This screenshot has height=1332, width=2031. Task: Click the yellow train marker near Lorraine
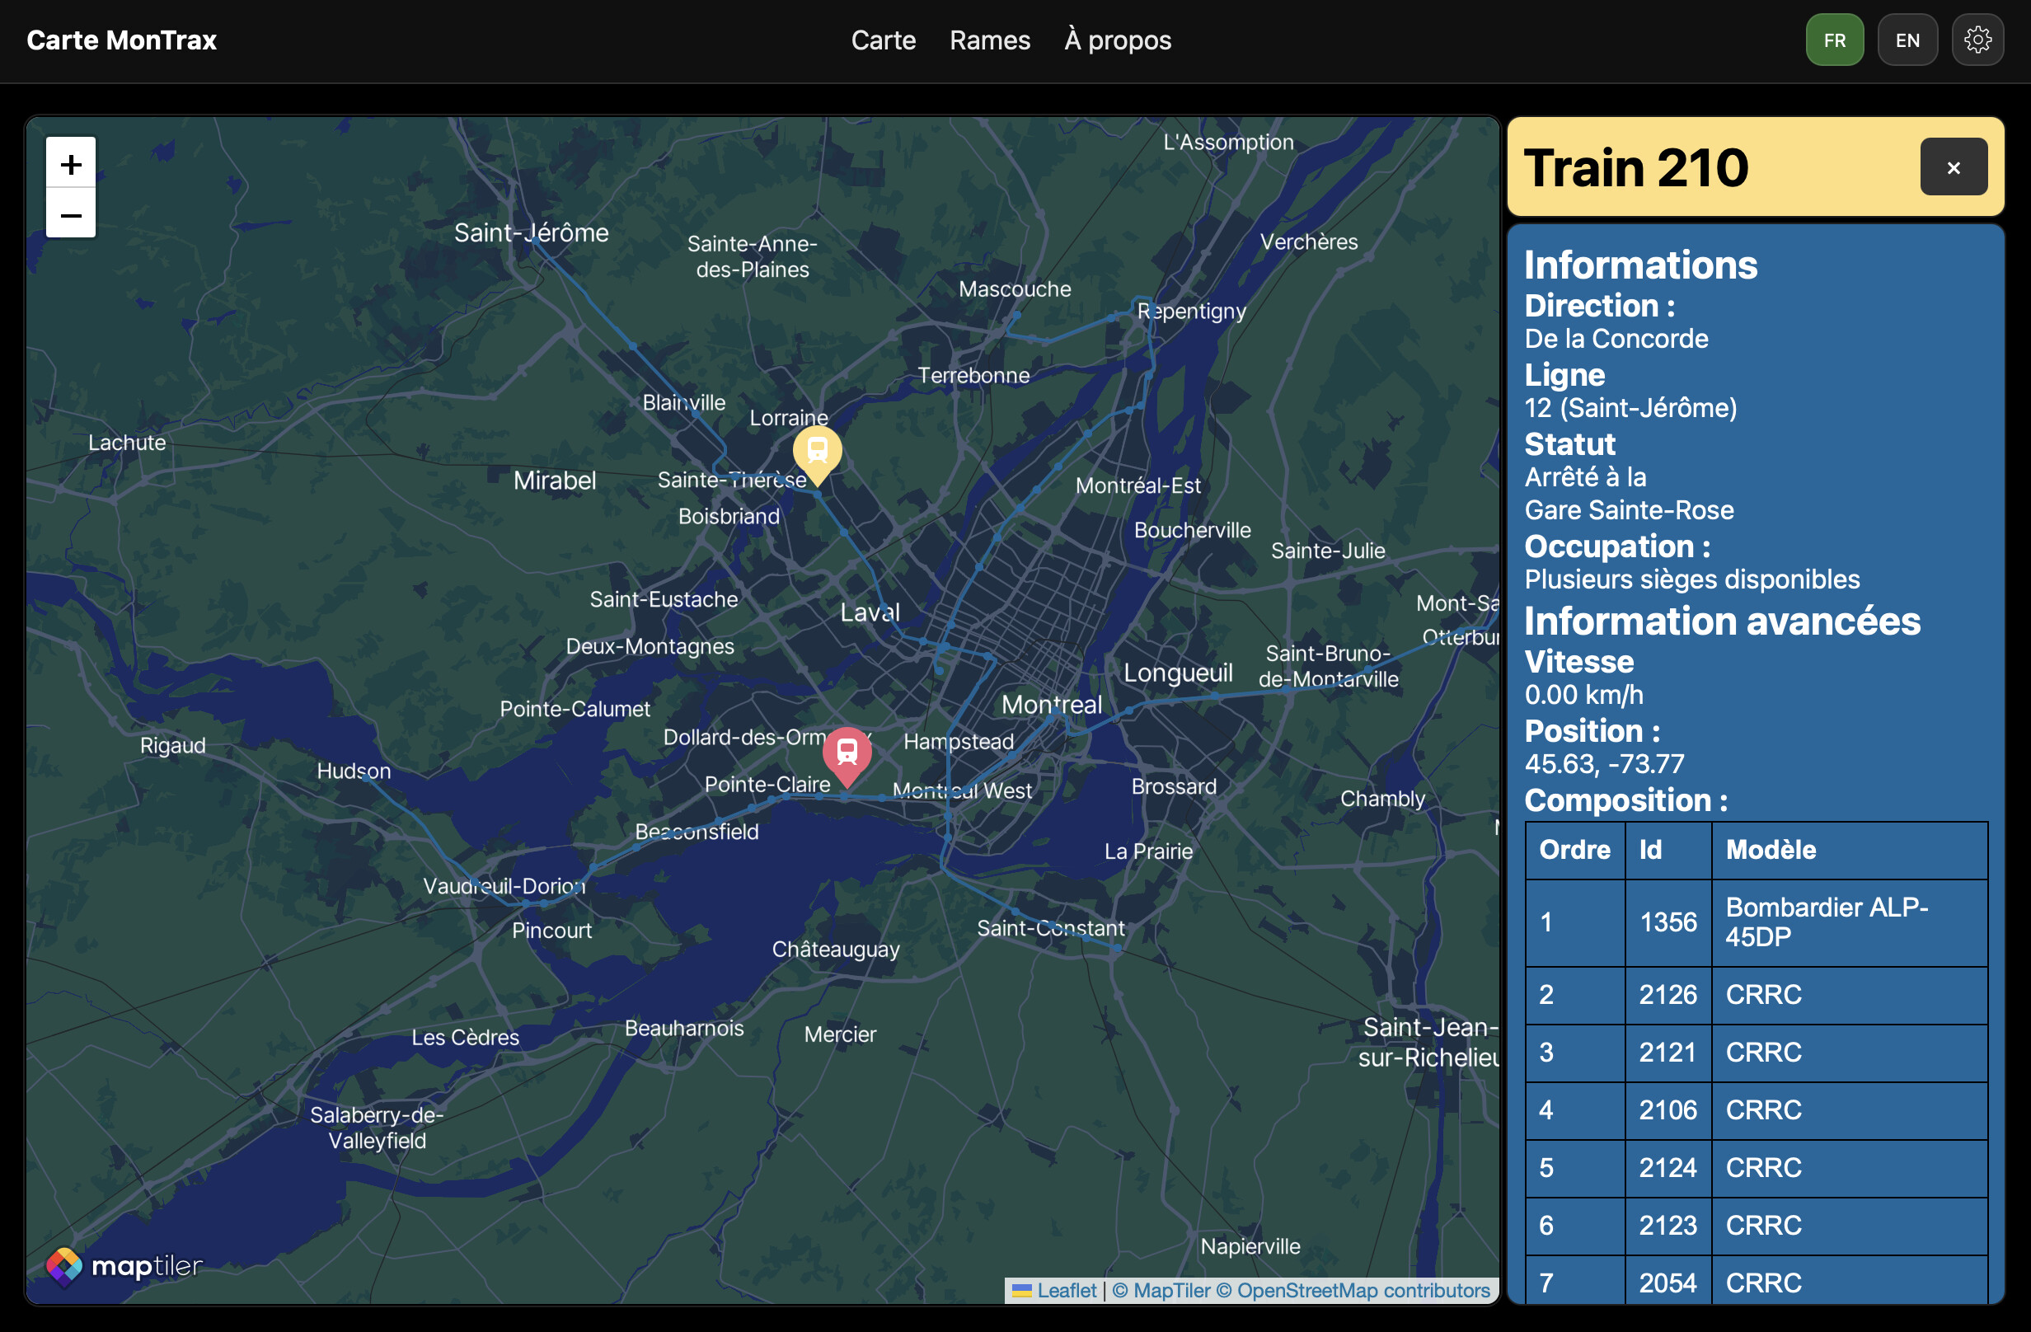click(817, 452)
